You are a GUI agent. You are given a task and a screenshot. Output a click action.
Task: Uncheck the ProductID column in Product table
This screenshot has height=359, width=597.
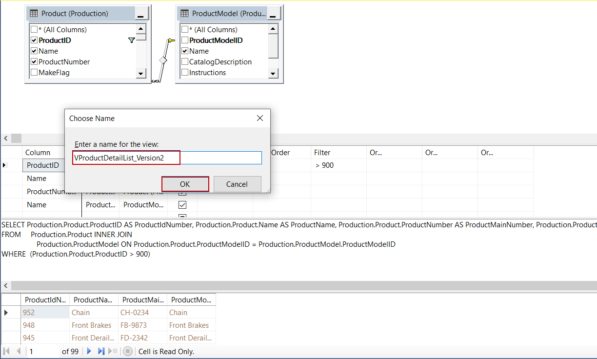[x=34, y=40]
